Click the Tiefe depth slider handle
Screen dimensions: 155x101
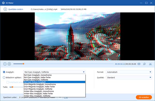[12, 87]
